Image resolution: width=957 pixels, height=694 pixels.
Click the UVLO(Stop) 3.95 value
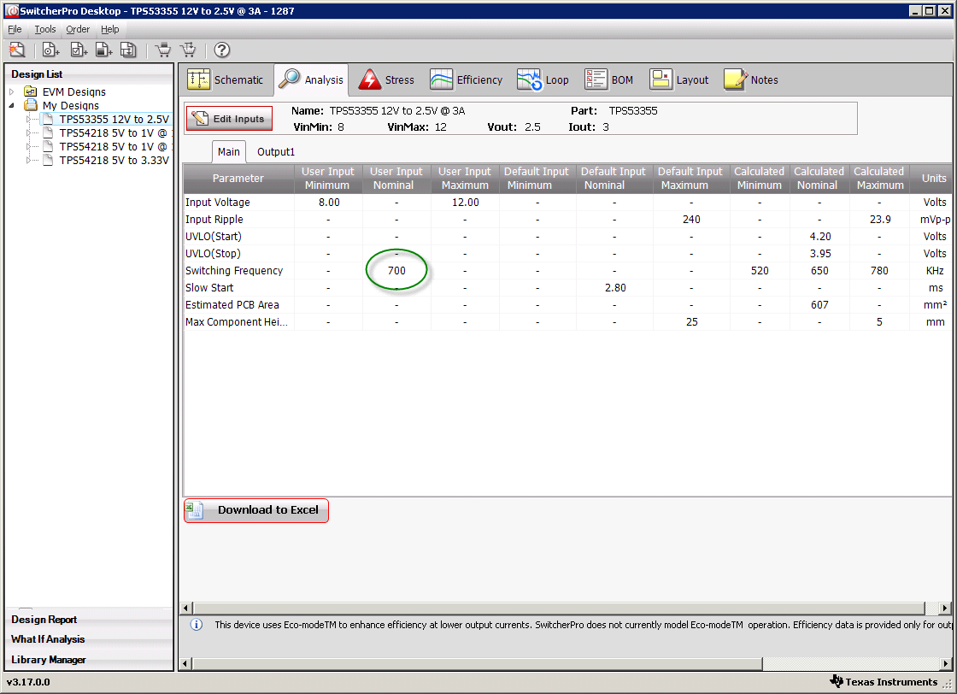[819, 253]
